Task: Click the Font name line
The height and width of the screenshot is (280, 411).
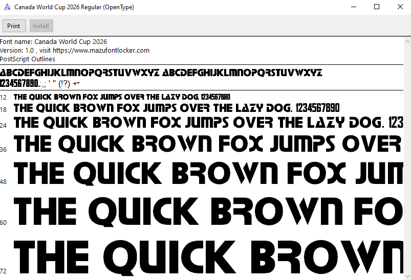Action: point(54,42)
